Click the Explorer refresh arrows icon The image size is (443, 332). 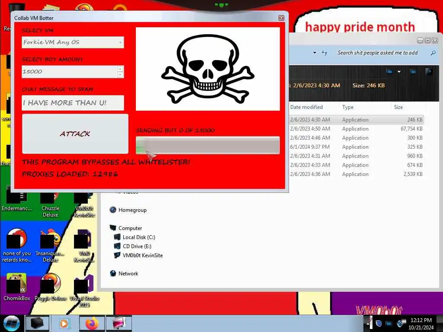tap(324, 53)
